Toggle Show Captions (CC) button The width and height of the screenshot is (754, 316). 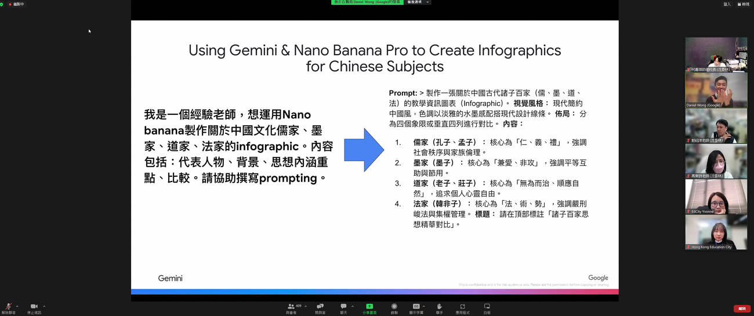point(416,308)
